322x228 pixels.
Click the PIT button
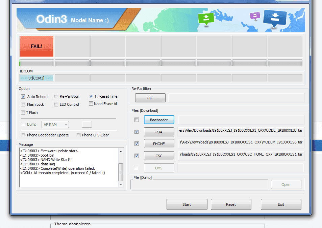point(150,98)
